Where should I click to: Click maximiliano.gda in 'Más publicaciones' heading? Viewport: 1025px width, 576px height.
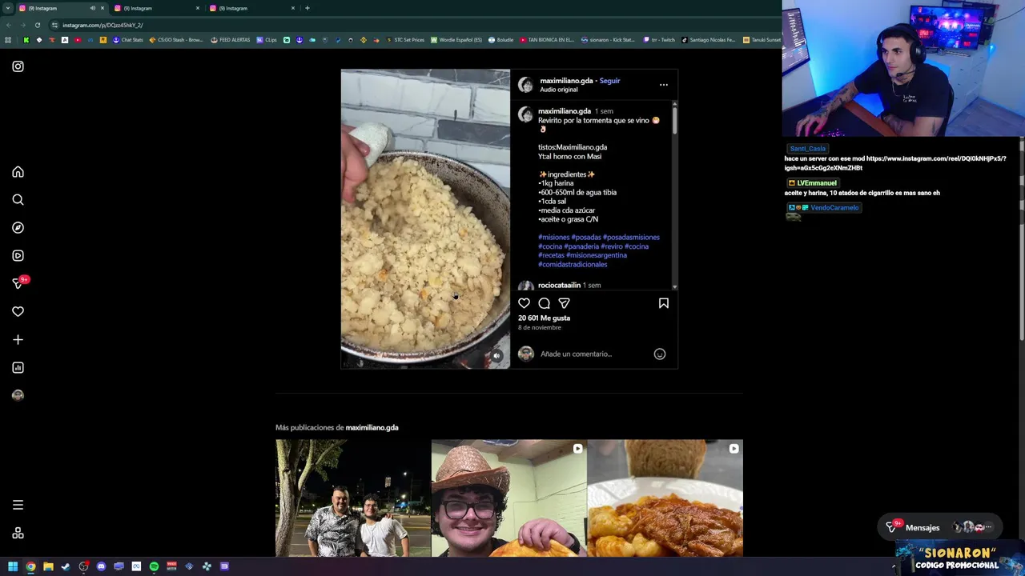[x=372, y=428]
